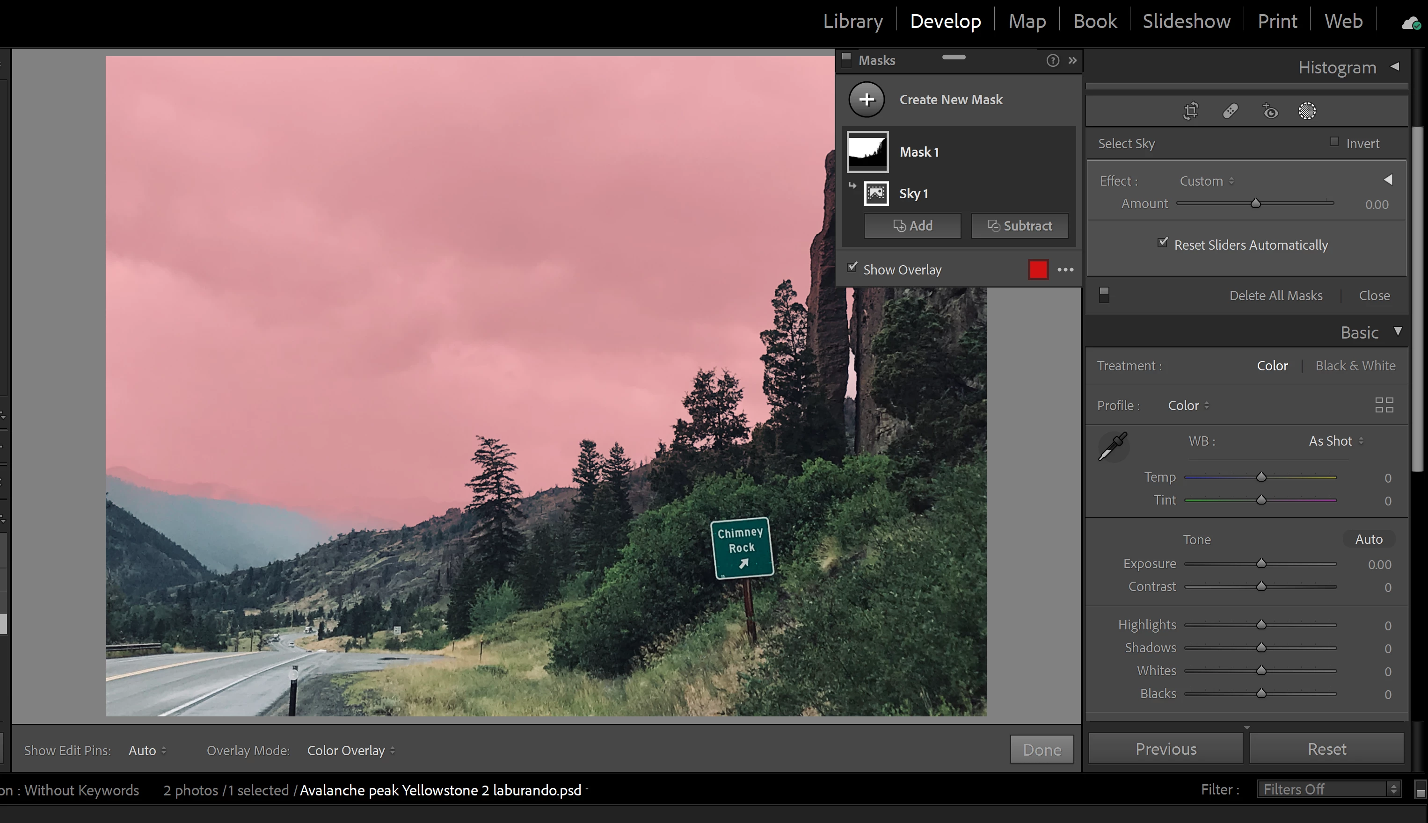
Task: Uncheck Reset Sliders Automatically
Action: (1163, 243)
